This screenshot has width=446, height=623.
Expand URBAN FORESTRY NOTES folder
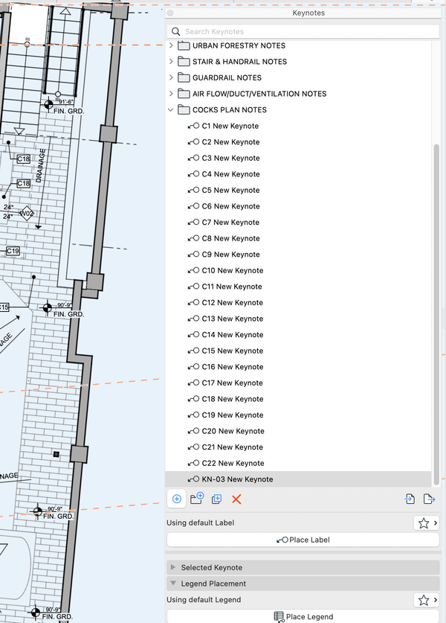point(171,45)
